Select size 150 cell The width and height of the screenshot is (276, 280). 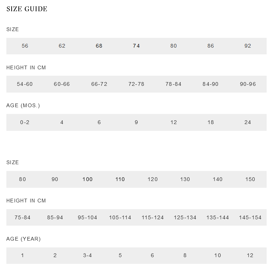click(250, 180)
